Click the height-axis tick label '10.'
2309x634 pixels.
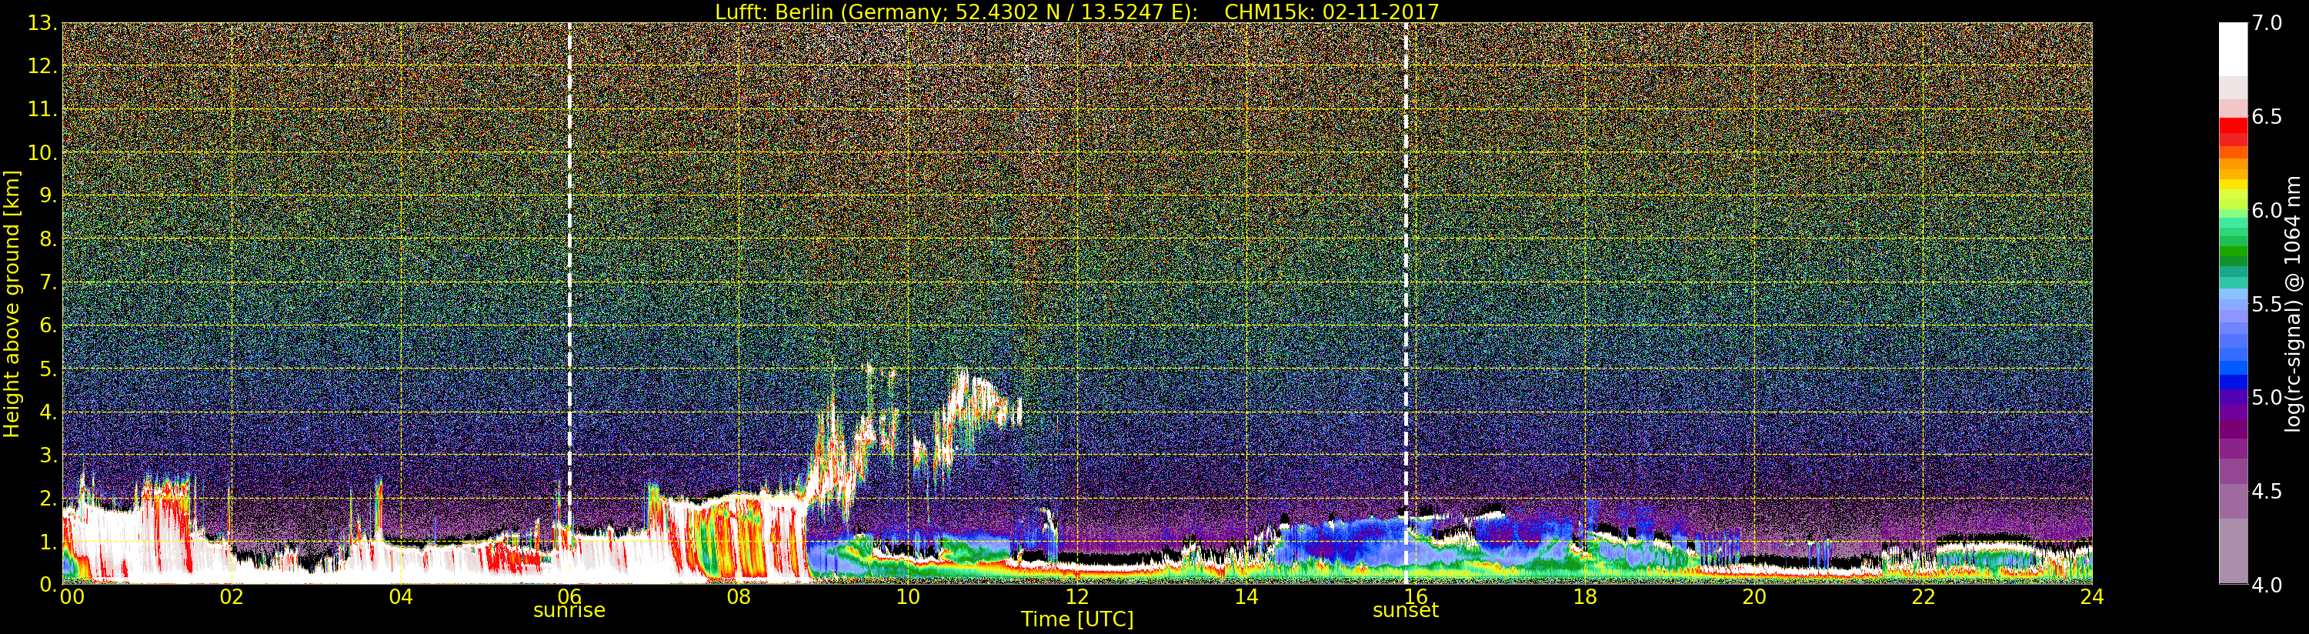tap(42, 152)
